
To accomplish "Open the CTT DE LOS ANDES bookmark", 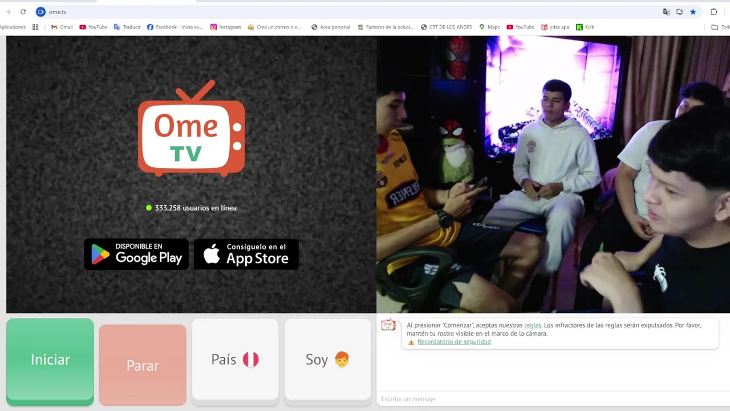I will 447,27.
